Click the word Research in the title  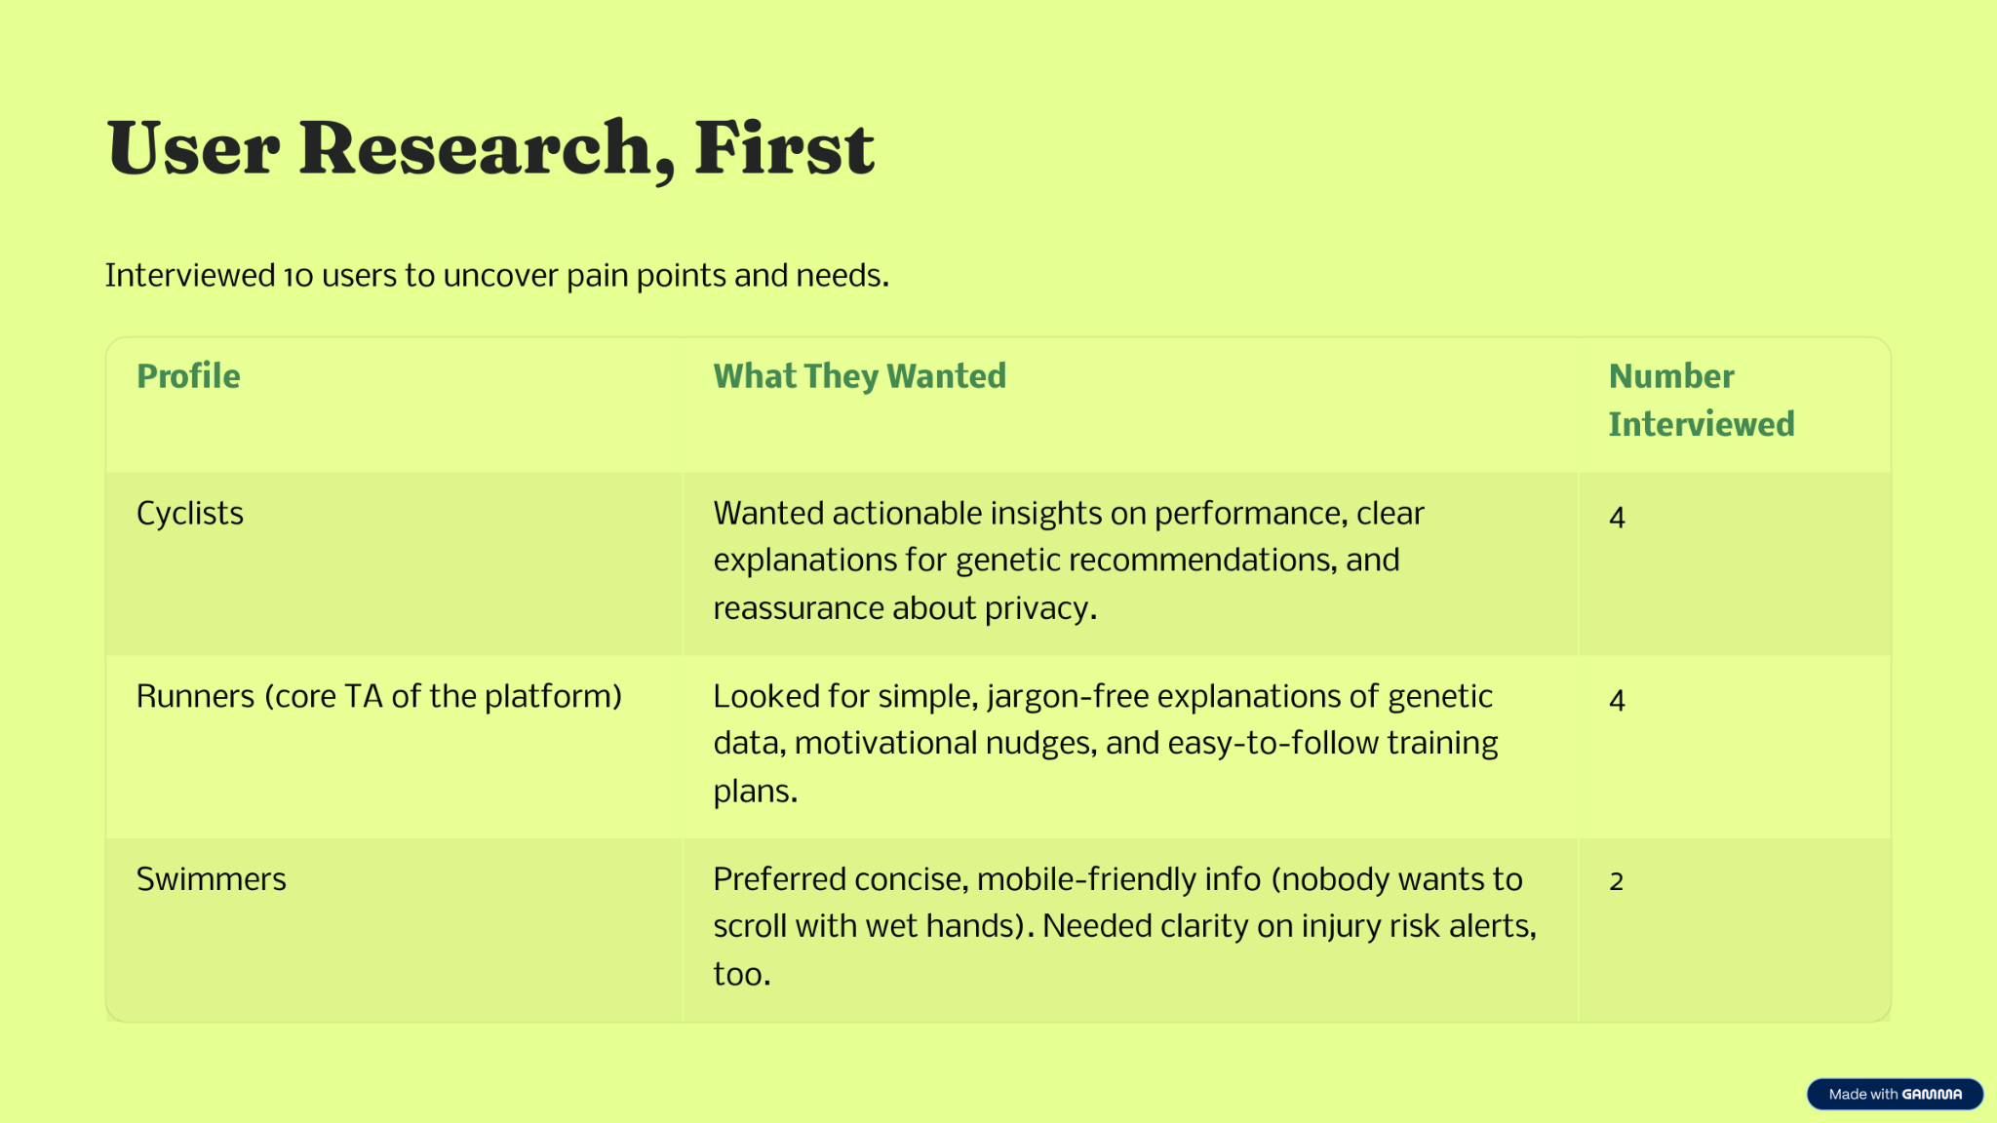[x=475, y=148]
